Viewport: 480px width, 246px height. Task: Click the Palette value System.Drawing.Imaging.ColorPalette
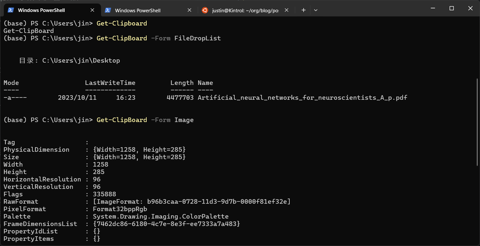point(161,217)
